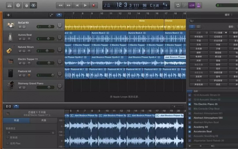The height and width of the screenshot is (149, 238).
Task: Open the 4/4 time signature display
Action: 165,5
